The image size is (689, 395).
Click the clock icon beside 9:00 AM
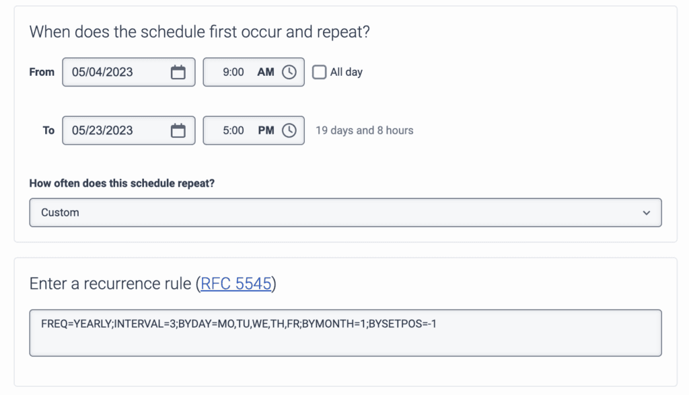coord(289,73)
